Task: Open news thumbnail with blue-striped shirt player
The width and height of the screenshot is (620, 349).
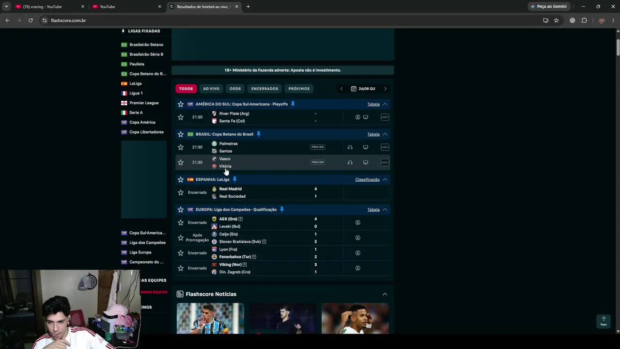Action: [210, 318]
